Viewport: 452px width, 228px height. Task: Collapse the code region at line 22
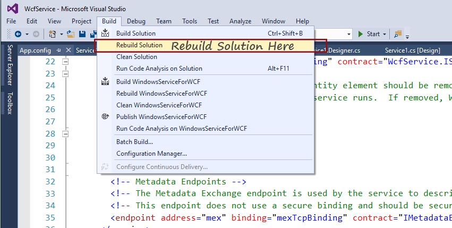pyautogui.click(x=66, y=62)
